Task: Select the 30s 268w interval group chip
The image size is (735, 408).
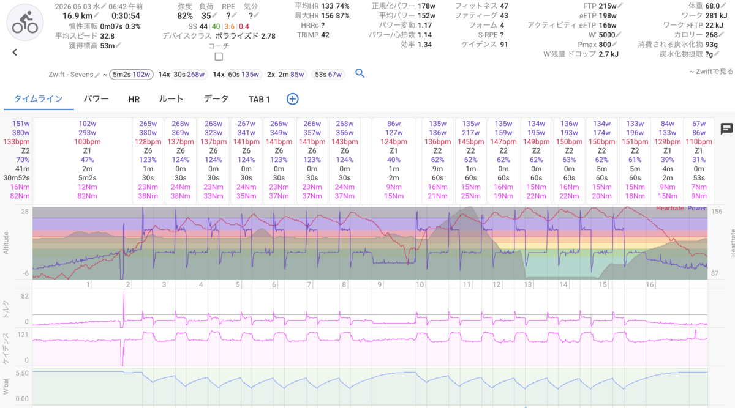Action: coord(190,75)
